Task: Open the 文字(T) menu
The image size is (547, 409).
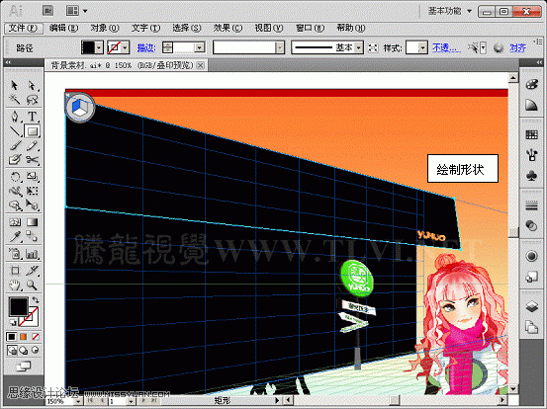Action: click(145, 29)
